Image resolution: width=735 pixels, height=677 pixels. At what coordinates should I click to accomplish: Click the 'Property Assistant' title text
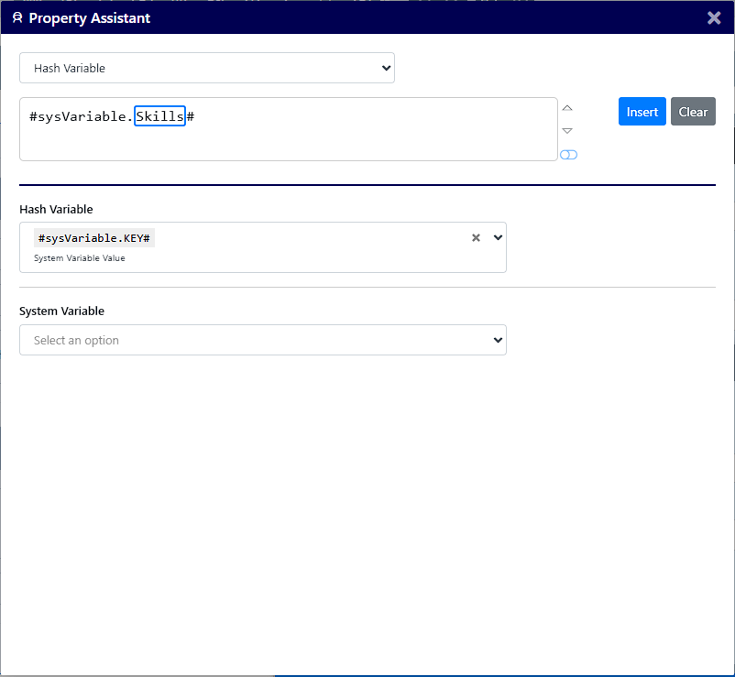click(90, 17)
